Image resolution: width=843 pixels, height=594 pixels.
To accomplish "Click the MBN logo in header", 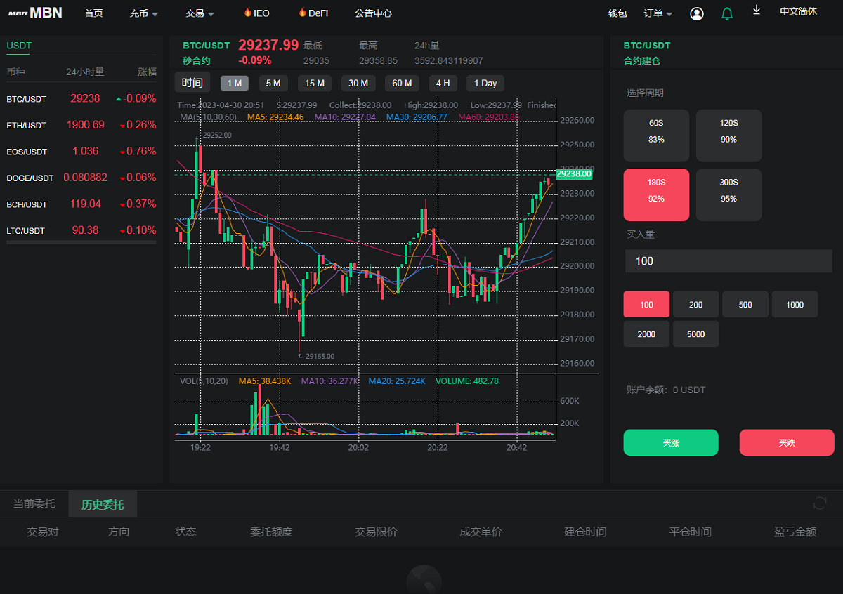I will [x=36, y=13].
